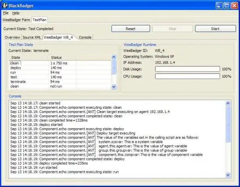240x187 pixels.
Task: Click the 'deploy started' console line
Action: coord(36,125)
